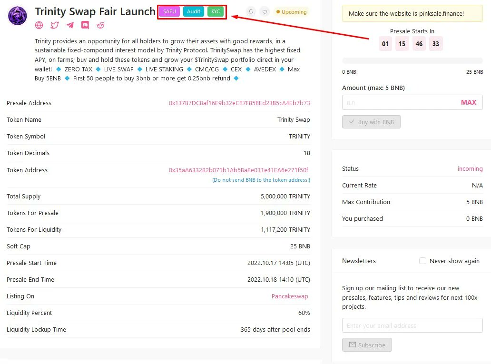
Task: Click the presale progress bar
Action: point(412,60)
